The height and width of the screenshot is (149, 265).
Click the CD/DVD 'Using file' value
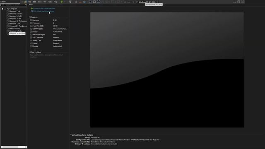click(x=60, y=29)
